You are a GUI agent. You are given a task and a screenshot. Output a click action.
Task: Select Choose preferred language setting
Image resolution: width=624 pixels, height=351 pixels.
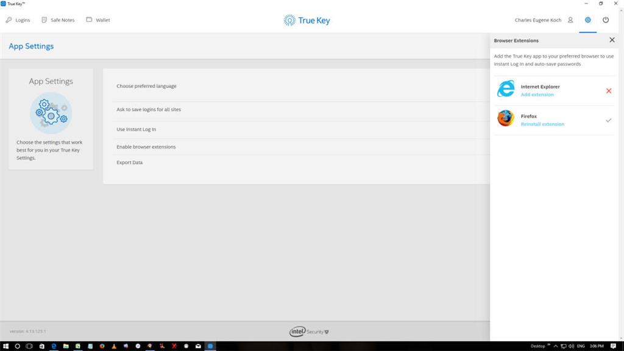pos(146,86)
